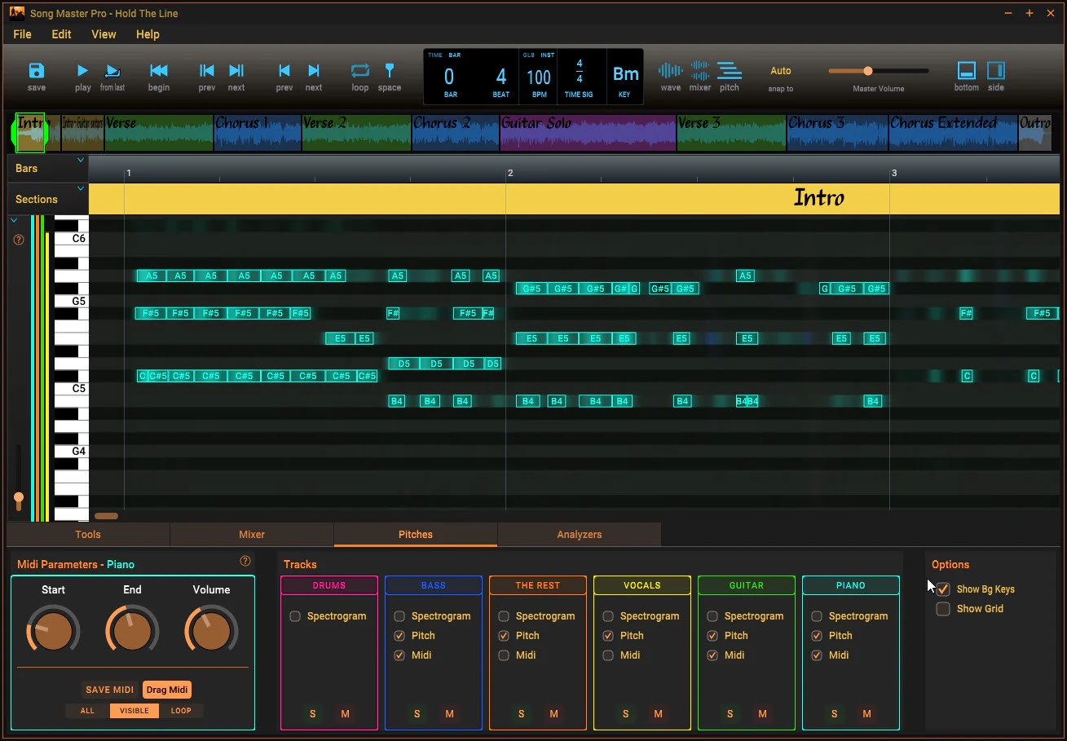
Task: Mute the VOCALS track with its M button
Action: [x=658, y=713]
